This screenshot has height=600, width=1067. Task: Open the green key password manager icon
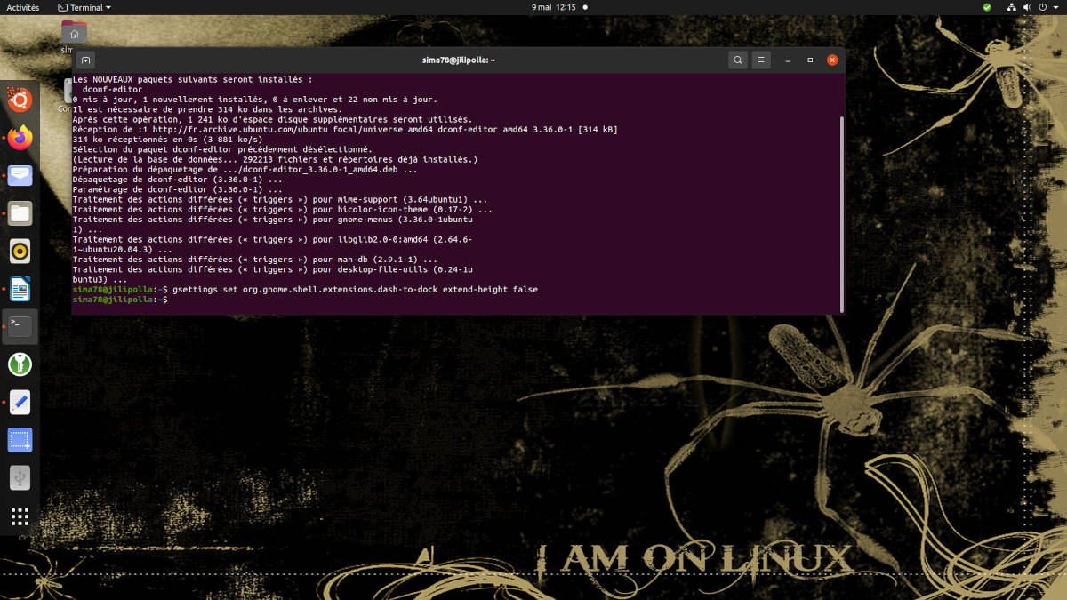click(x=20, y=364)
